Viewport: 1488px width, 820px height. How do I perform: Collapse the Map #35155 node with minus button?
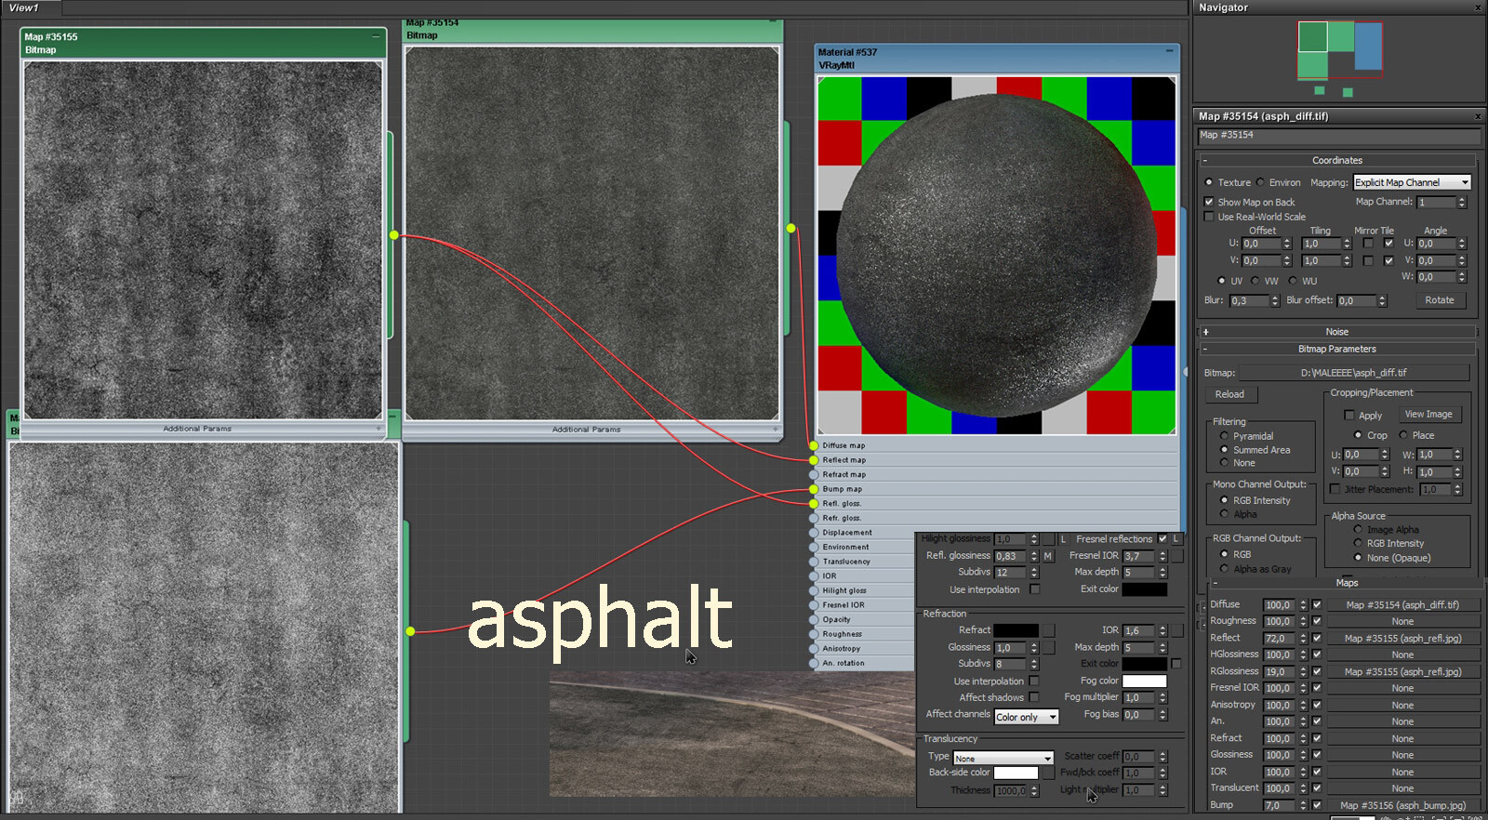click(376, 36)
